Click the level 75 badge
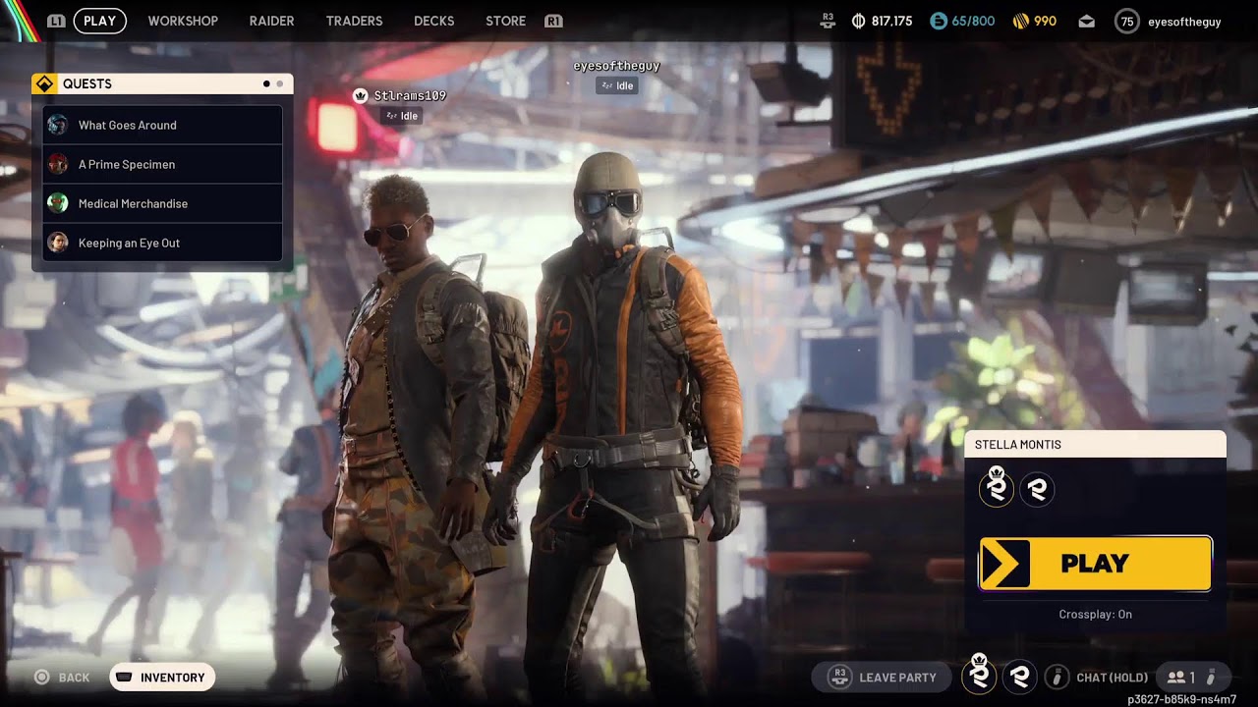Screen dimensions: 1258x707 click(1127, 21)
